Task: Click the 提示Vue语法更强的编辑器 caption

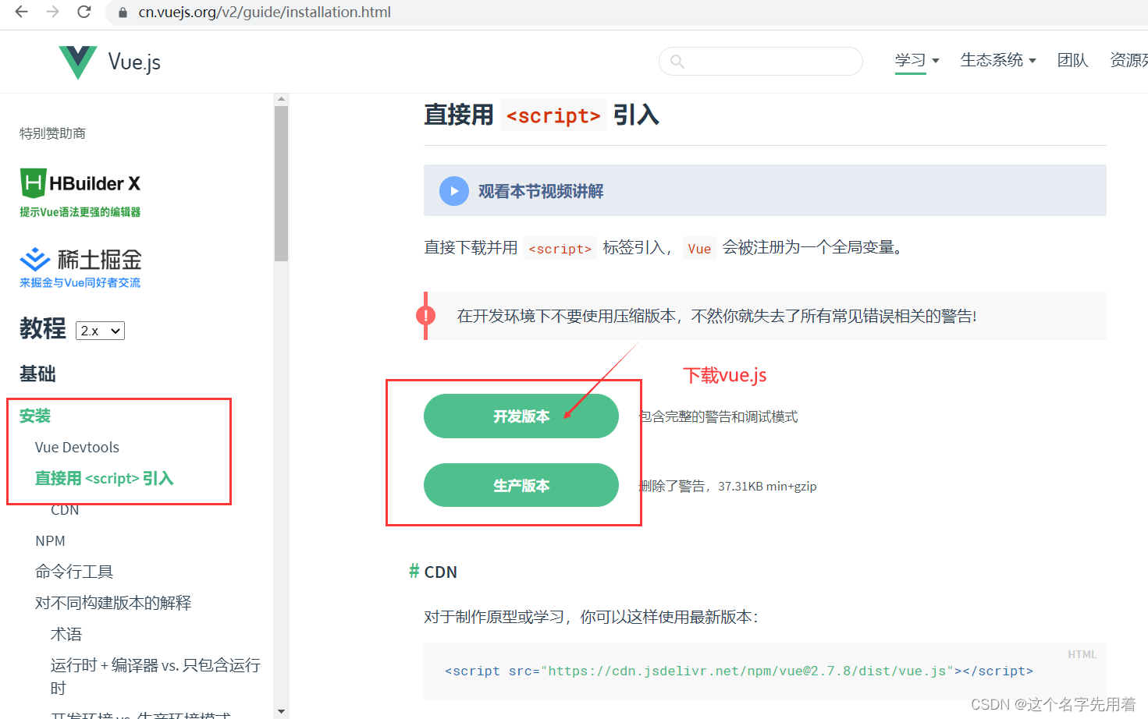Action: pos(80,212)
